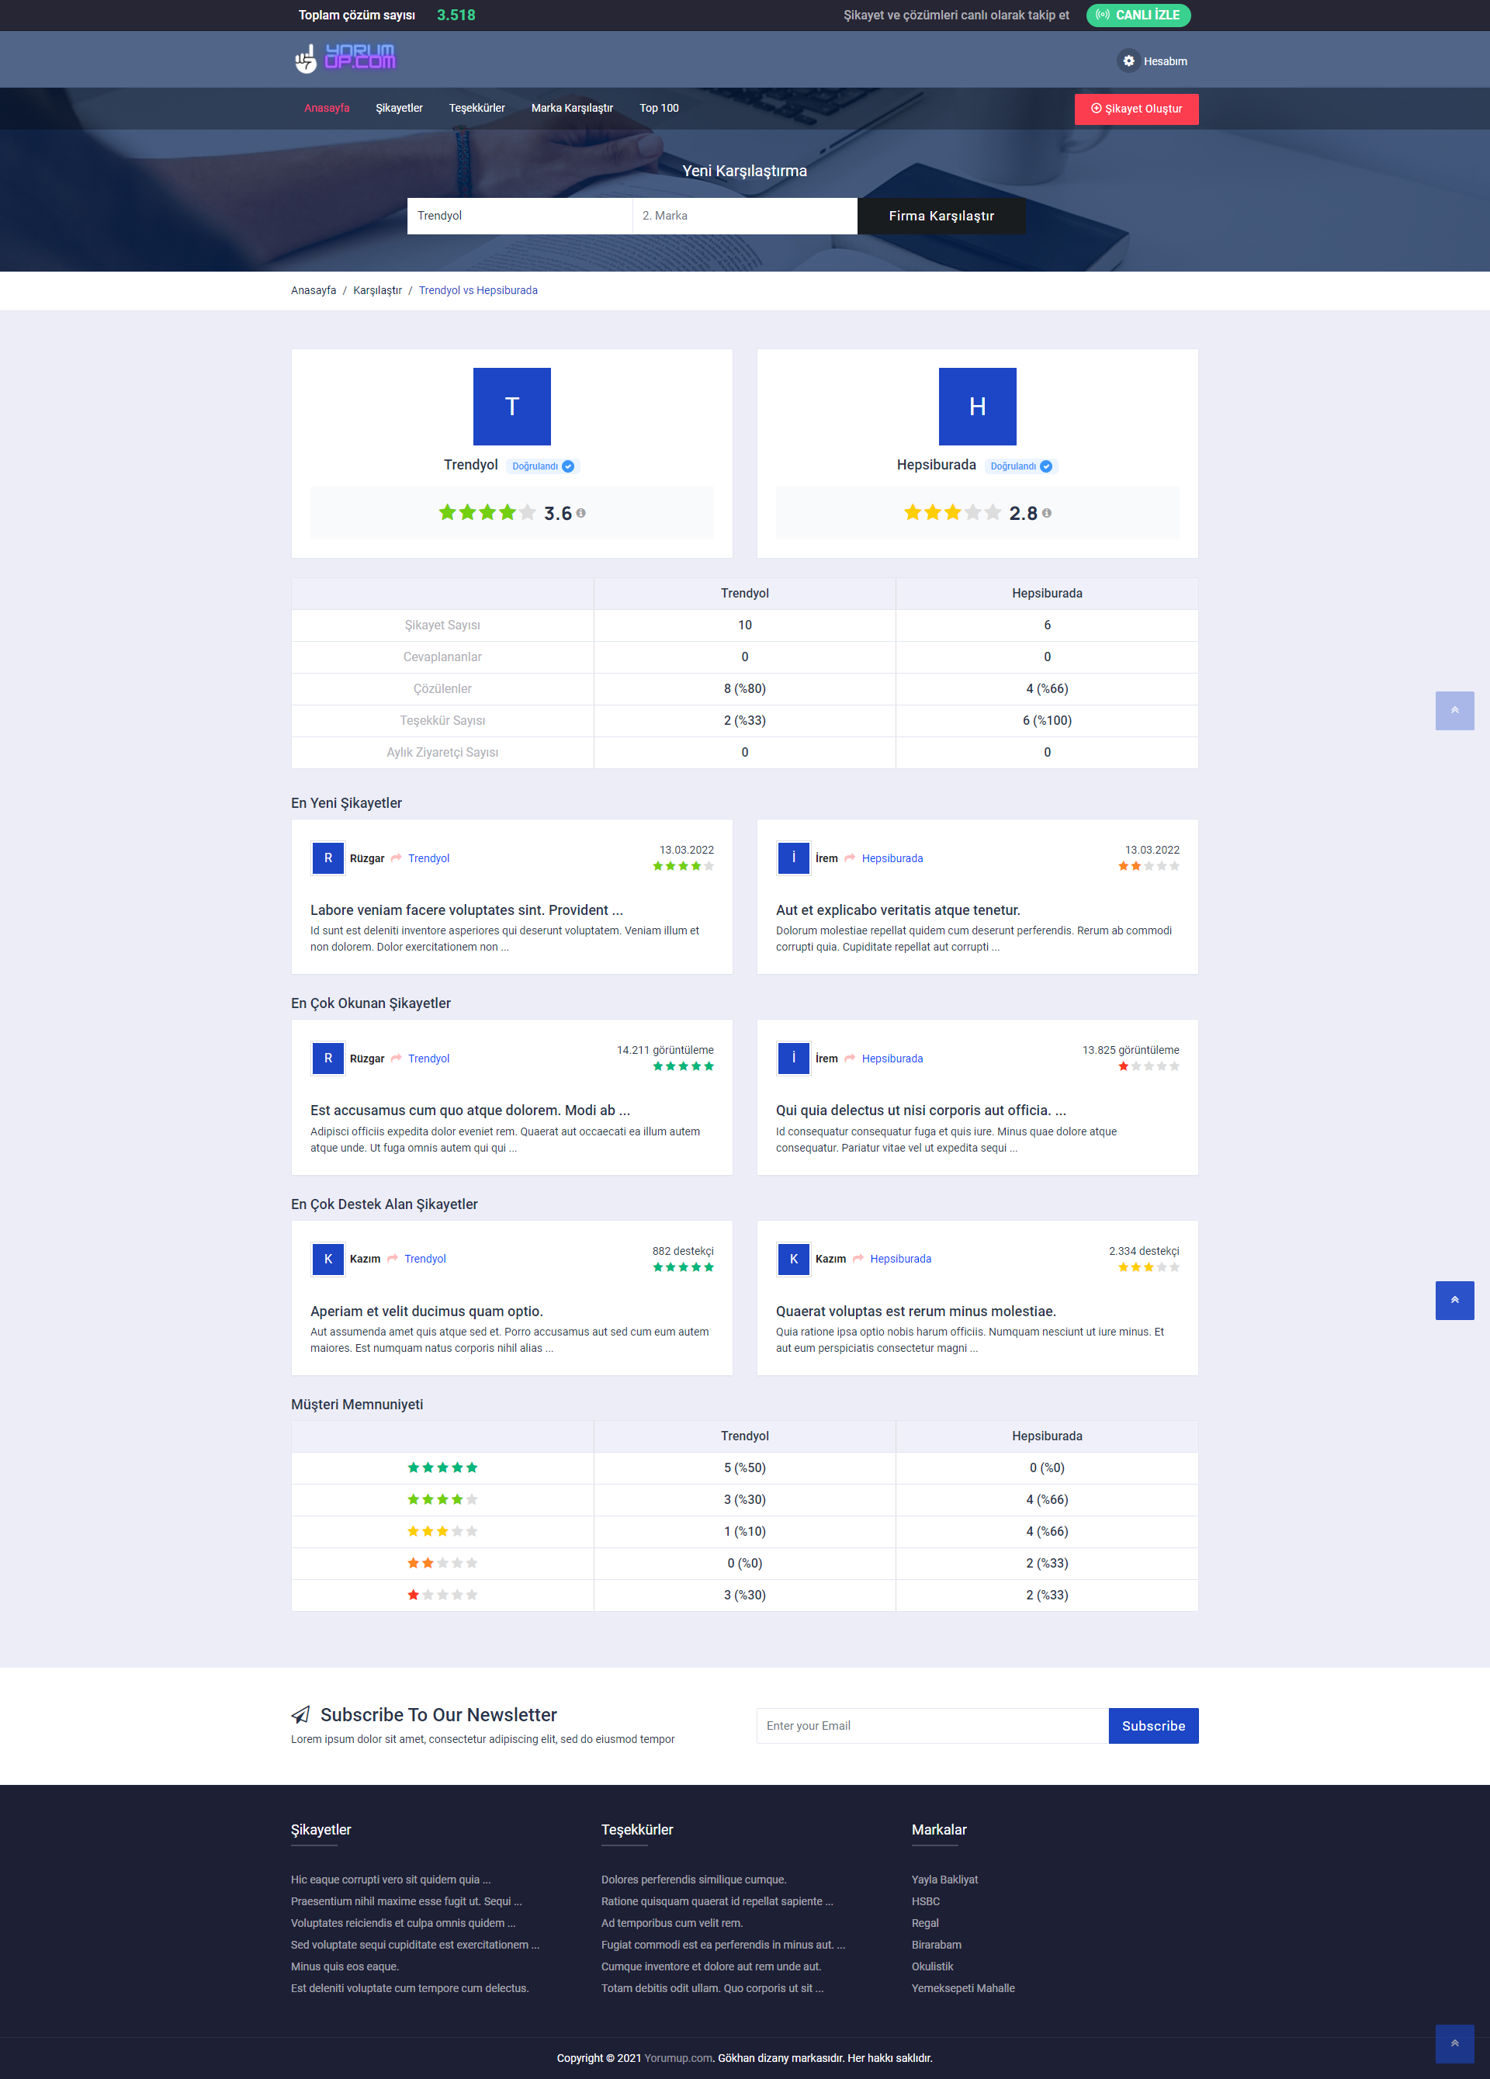Screen dimensions: 1490x2079
Task: Click the '6 (%100)' Teşekkür Sayısı cell
Action: coord(1047,720)
